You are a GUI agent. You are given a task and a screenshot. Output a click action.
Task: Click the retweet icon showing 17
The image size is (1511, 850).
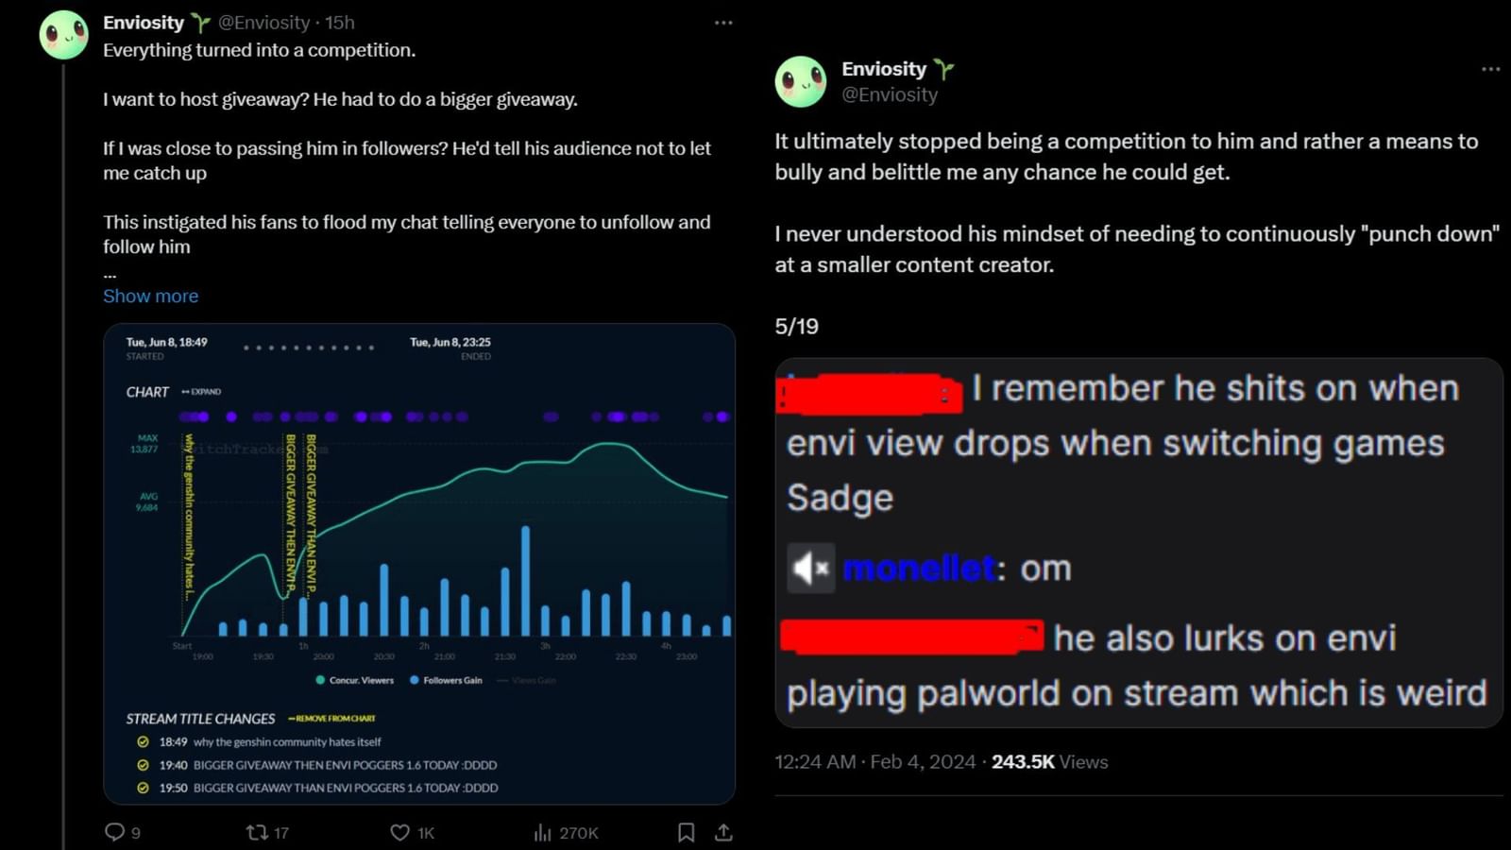pos(253,833)
